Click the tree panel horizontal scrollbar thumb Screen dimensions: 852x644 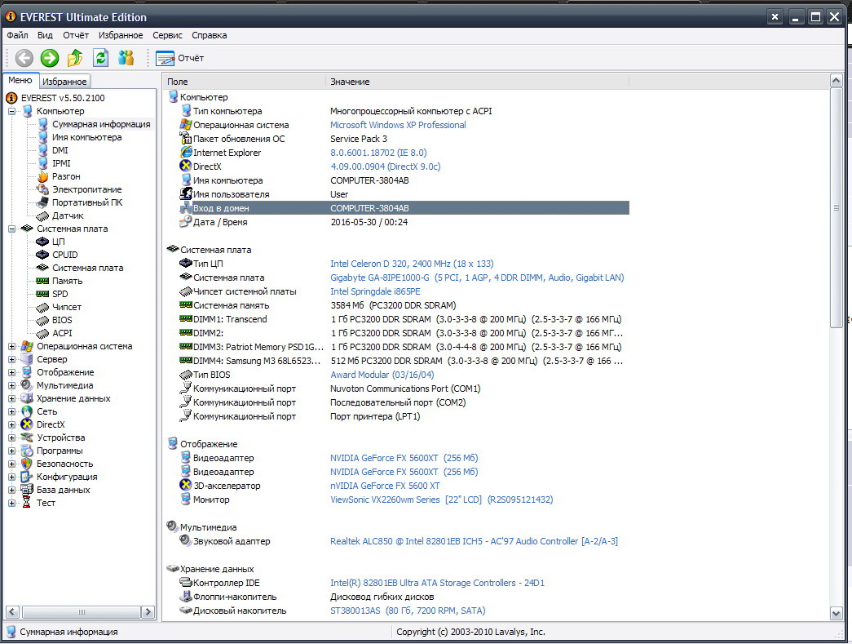click(x=81, y=611)
